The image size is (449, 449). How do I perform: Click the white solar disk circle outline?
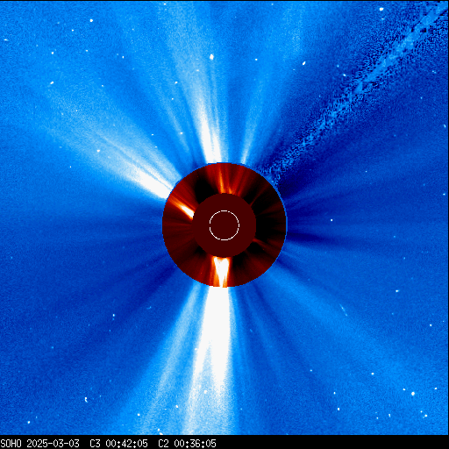point(224,225)
